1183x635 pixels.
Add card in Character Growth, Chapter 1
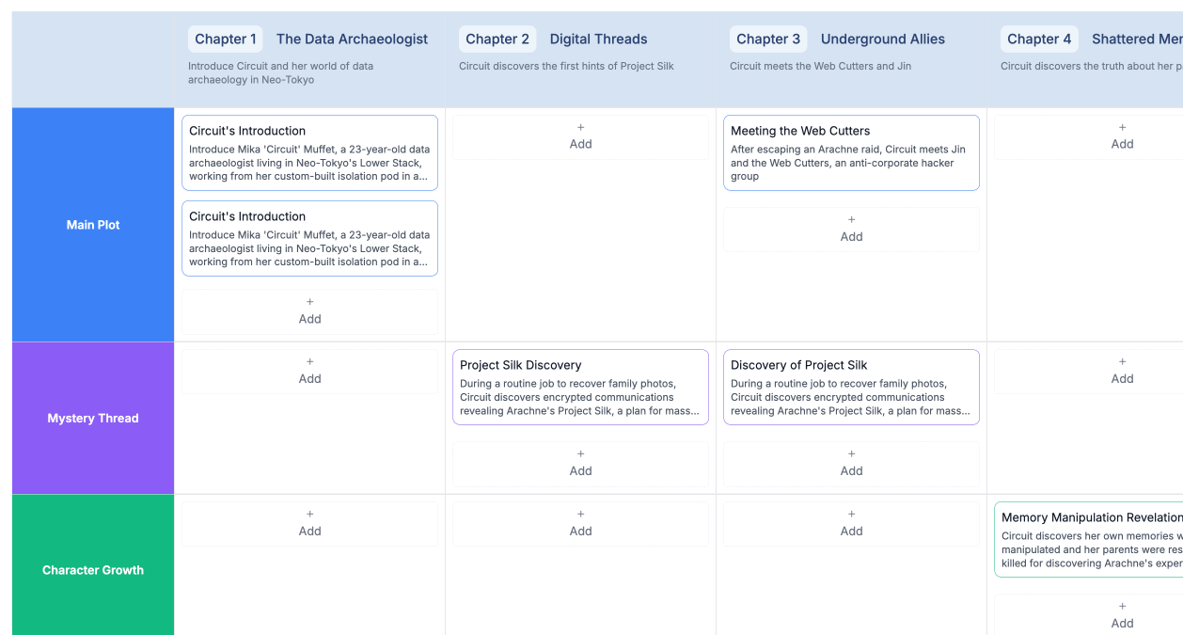(309, 523)
